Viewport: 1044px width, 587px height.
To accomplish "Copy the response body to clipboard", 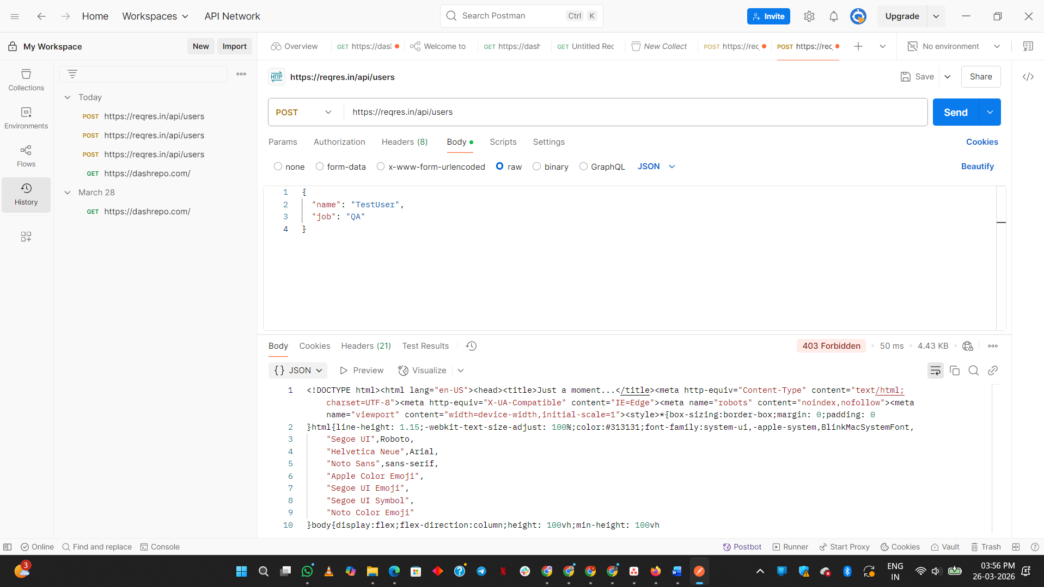I will (954, 370).
